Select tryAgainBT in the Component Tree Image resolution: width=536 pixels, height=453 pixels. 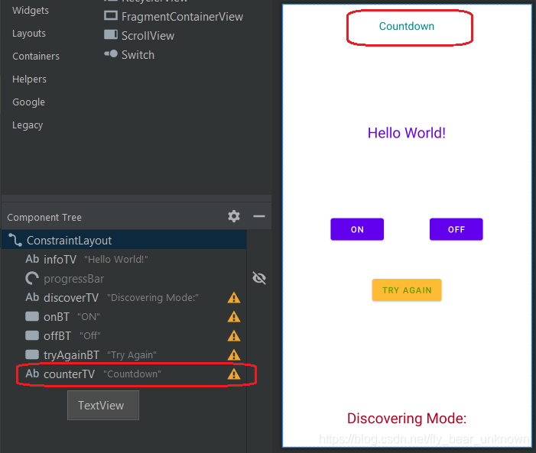[x=124, y=355]
